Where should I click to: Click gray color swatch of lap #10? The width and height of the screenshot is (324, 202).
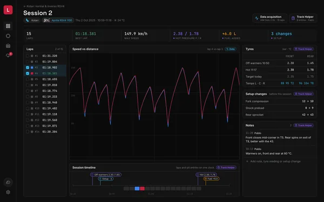(x=32, y=108)
